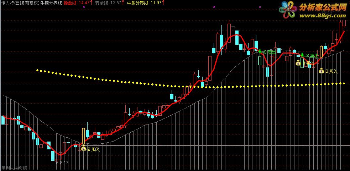The image size is (350, 171).
Task: Select the yellow 牛熊分界线: 11.97 indicator label
Action: coord(144,3)
